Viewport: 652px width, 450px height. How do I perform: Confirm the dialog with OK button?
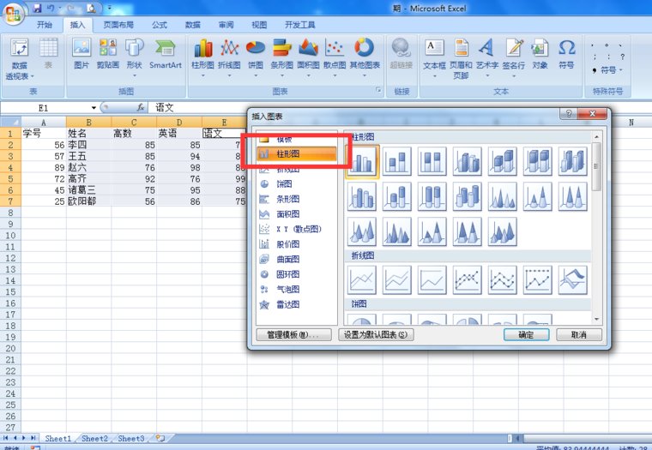tap(526, 334)
